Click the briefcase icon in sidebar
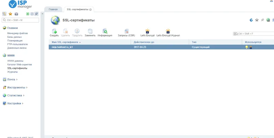 pos(16,14)
